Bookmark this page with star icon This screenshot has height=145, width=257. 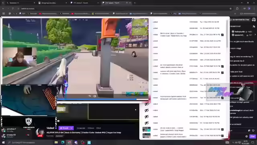(230, 8)
